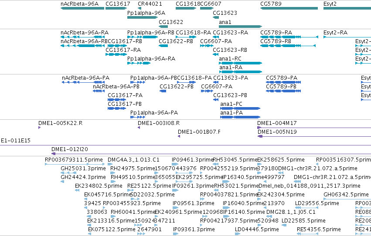Open EST GH06342.5prime
The height and width of the screenshot is (236, 371).
click(x=347, y=199)
